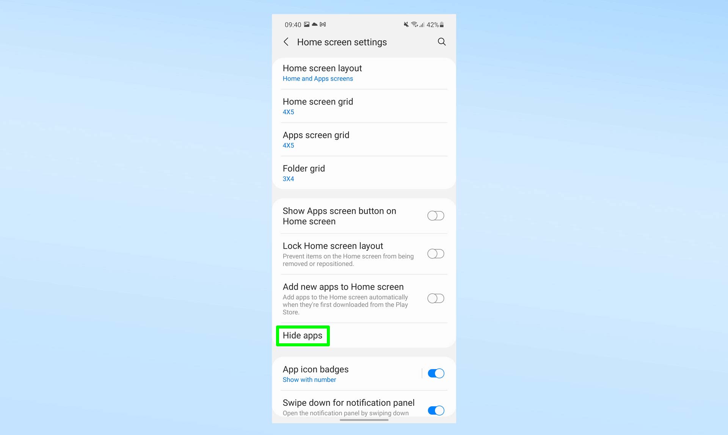Disable App icon badges toggle
The height and width of the screenshot is (435, 728).
pyautogui.click(x=435, y=373)
